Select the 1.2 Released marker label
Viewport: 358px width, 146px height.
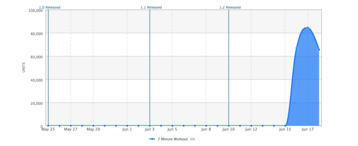click(x=230, y=7)
